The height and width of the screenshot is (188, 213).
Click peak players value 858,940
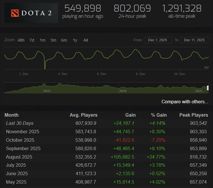coord(198,140)
